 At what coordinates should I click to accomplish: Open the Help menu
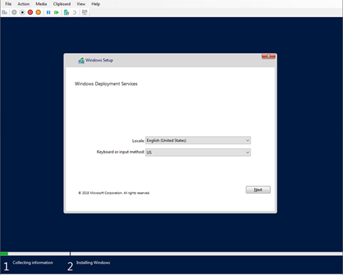pos(96,4)
